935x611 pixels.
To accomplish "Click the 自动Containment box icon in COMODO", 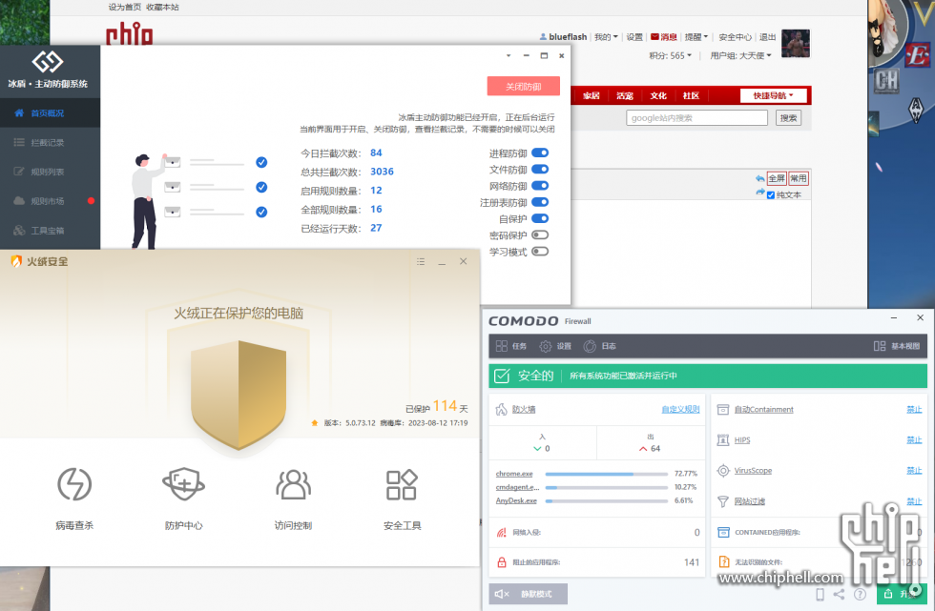I will pyautogui.click(x=723, y=410).
